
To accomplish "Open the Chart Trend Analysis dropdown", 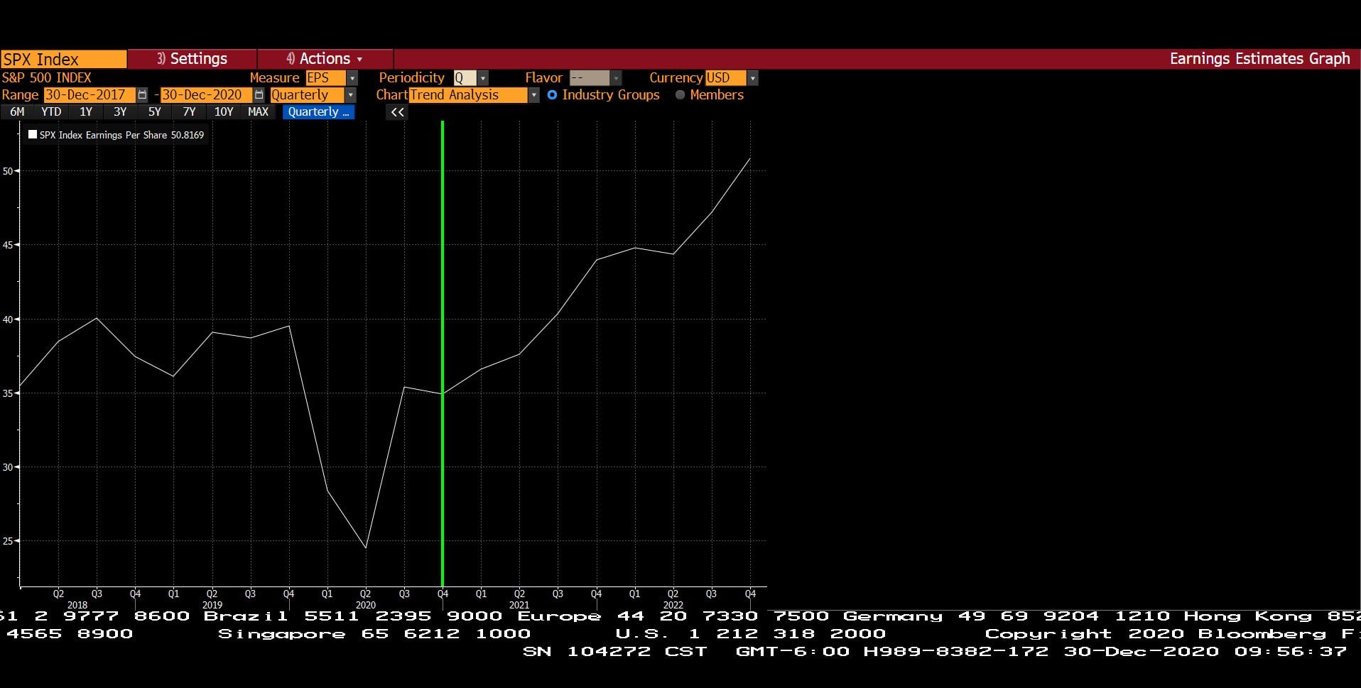I will [x=533, y=95].
